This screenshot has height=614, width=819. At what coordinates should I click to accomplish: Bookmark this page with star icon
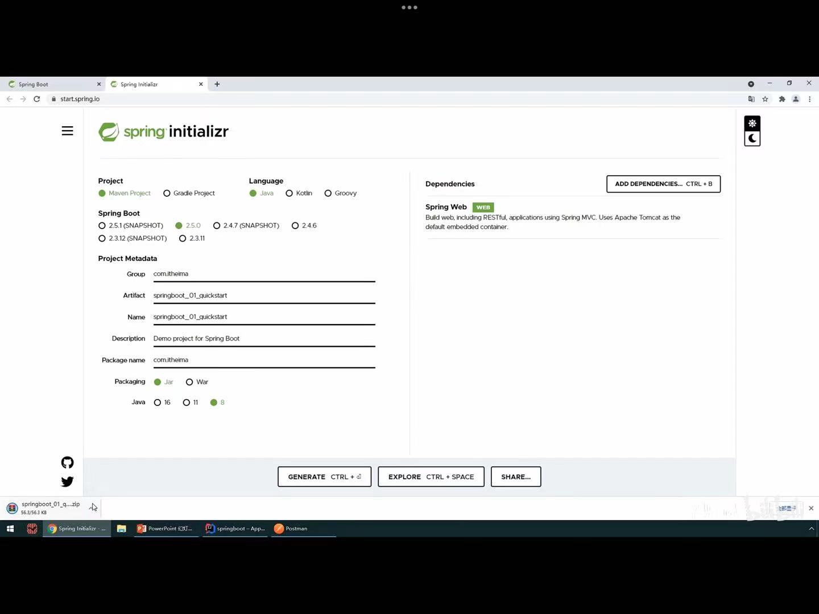tap(766, 99)
